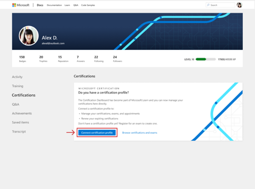255x189 pixels.
Task: Click the 20 Trophies stat
Action: [43, 59]
